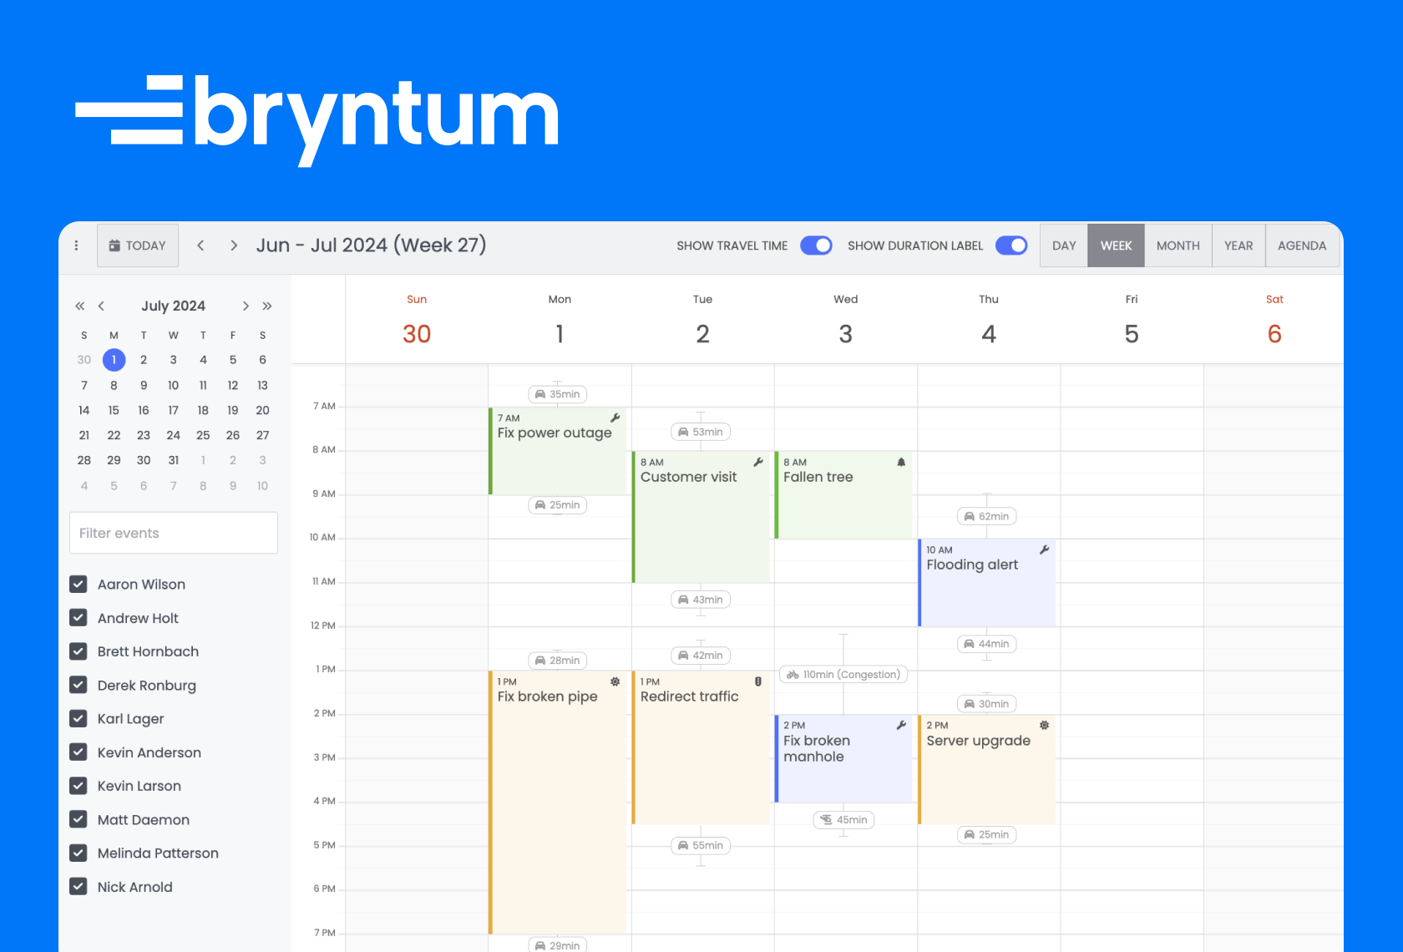Uncheck the Karl Lager checkbox
This screenshot has width=1403, height=952.
tap(79, 718)
